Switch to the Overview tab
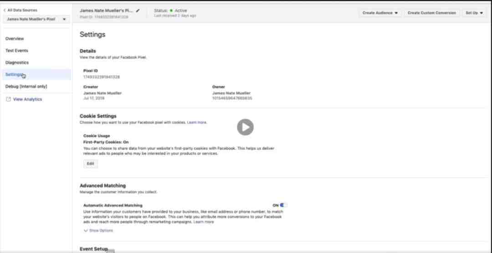The height and width of the screenshot is (253, 492). (x=15, y=39)
